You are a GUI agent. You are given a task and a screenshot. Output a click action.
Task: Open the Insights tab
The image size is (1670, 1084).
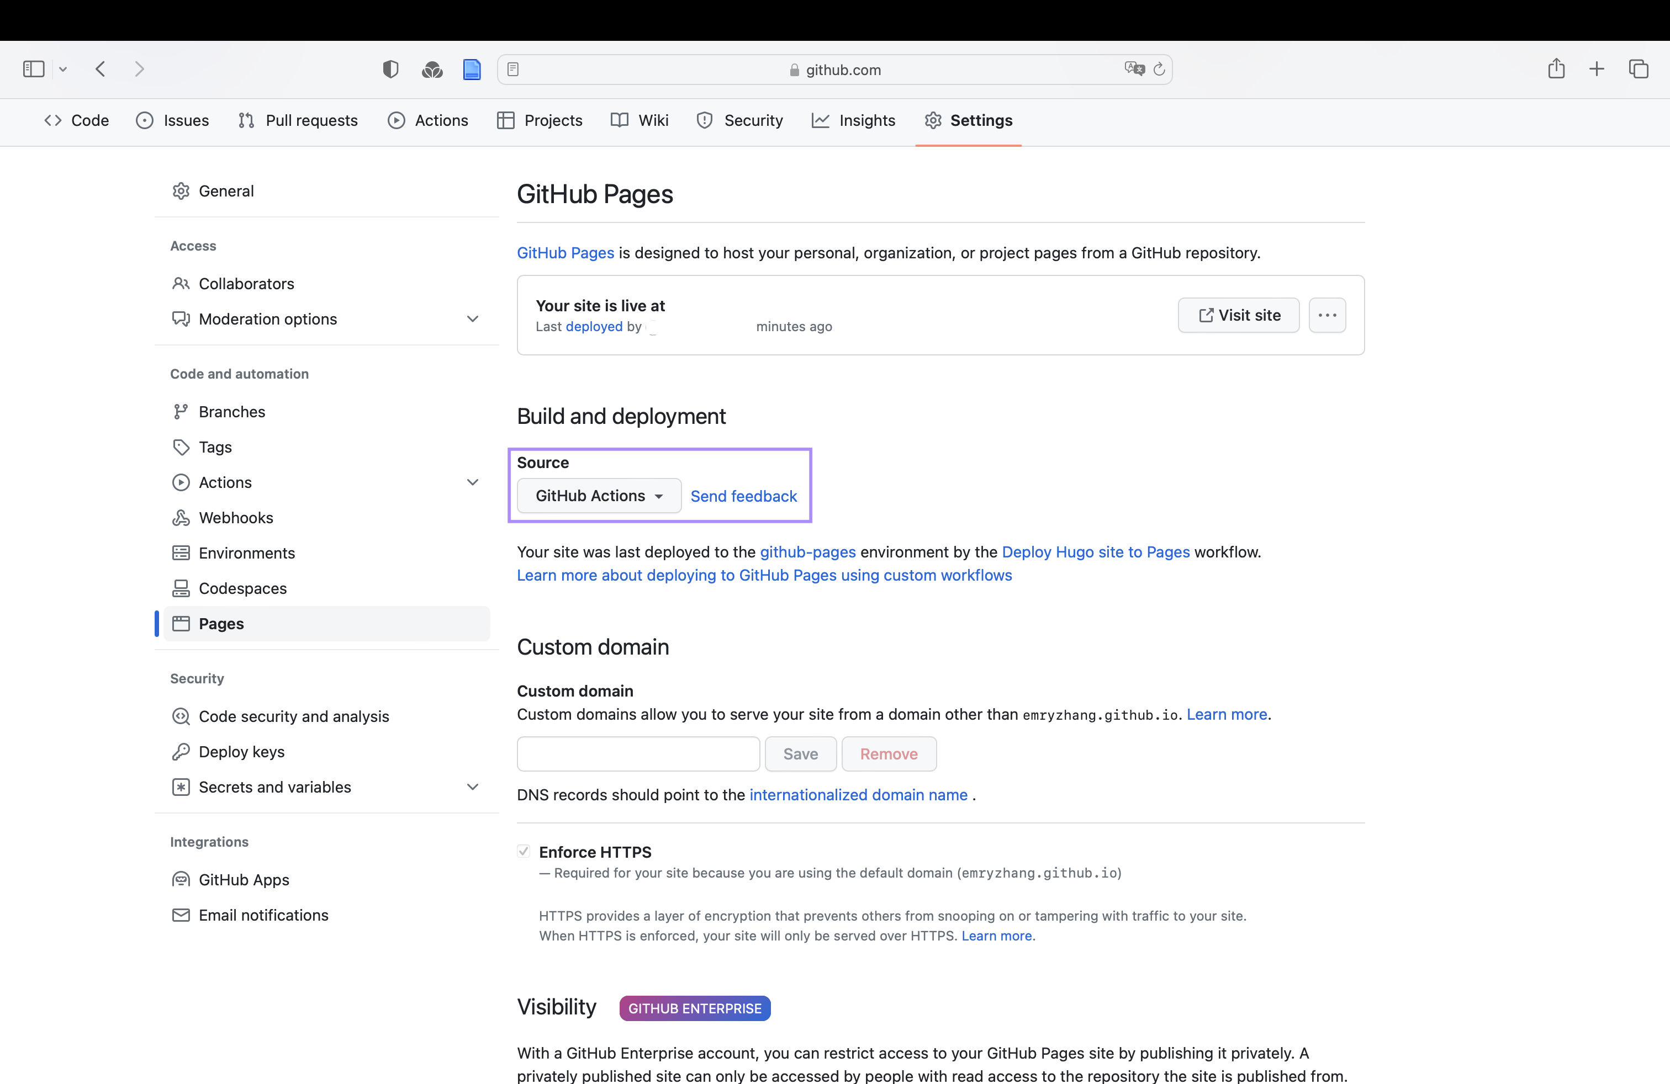point(853,121)
